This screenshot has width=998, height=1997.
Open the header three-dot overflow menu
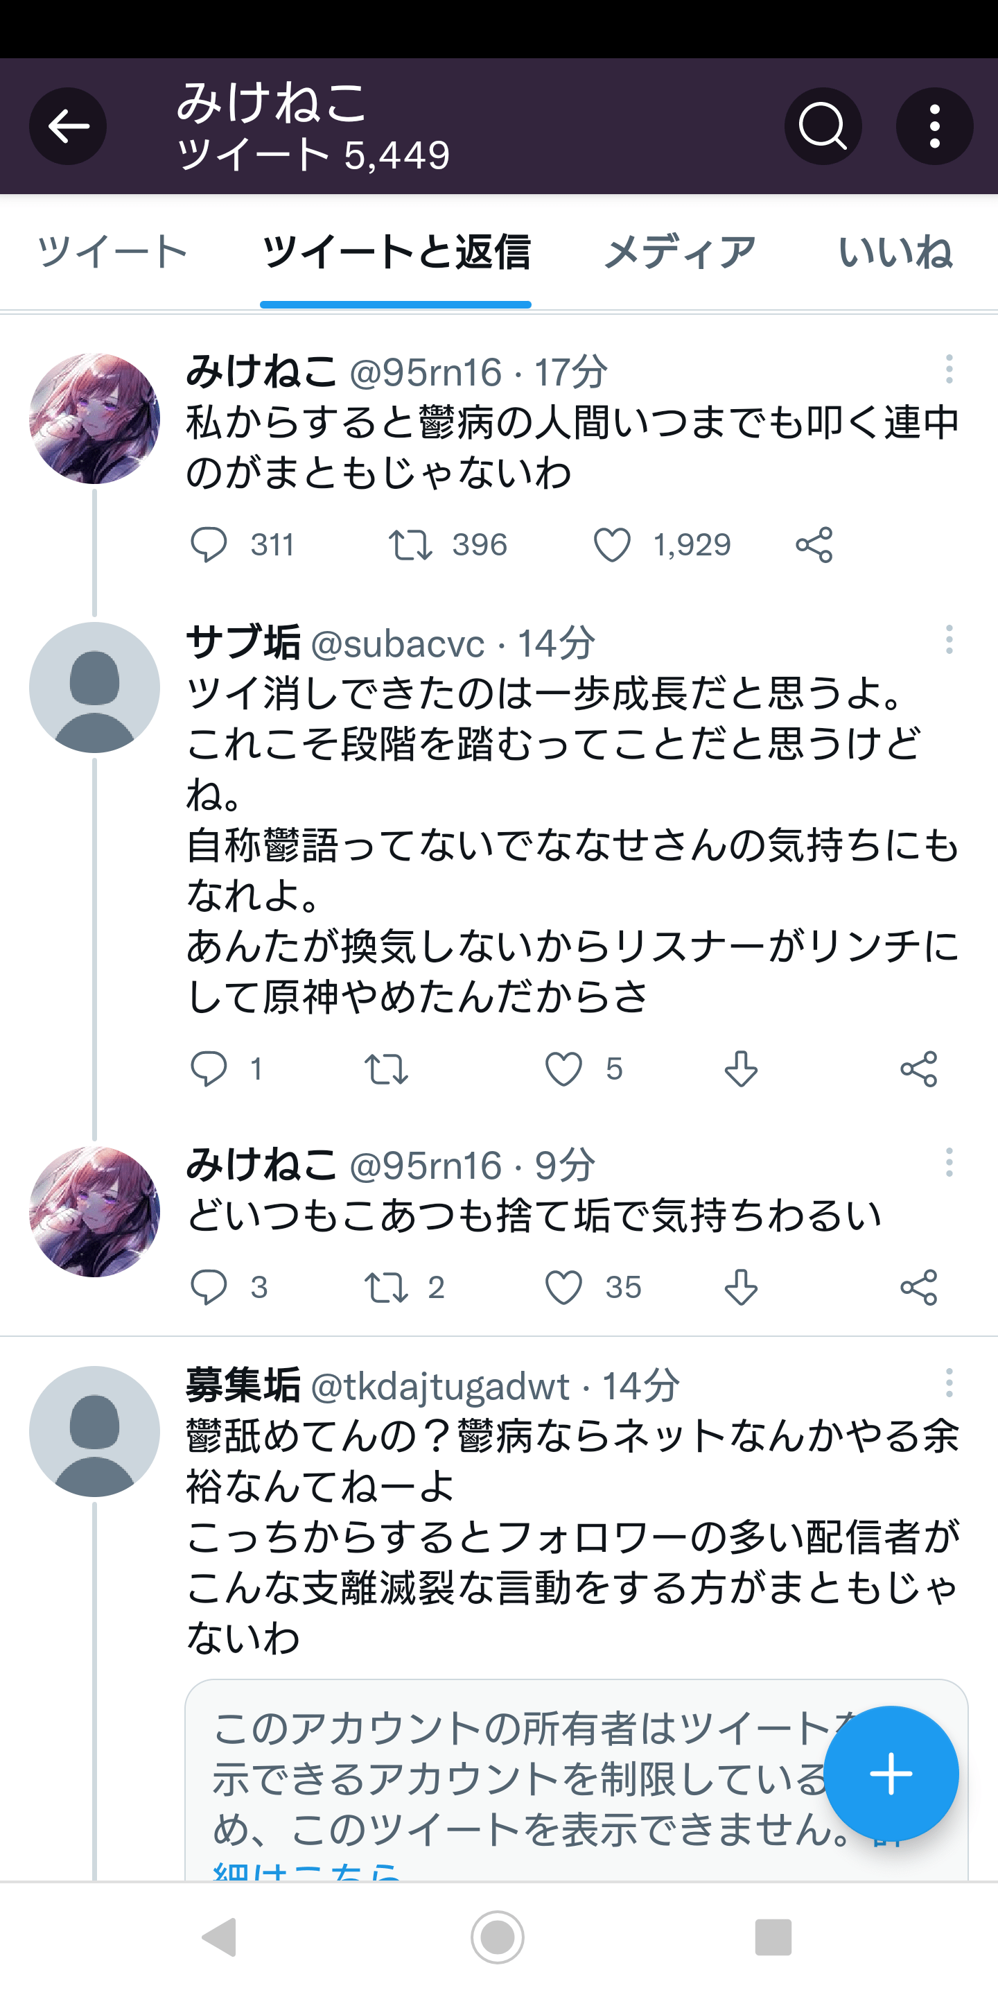coord(934,126)
